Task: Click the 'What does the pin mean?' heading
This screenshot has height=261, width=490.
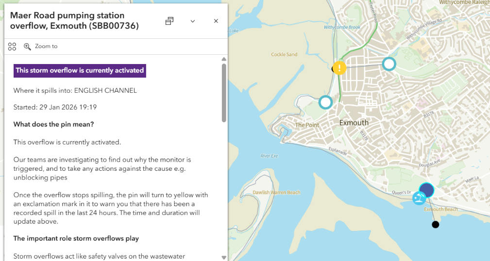Action: [53, 124]
